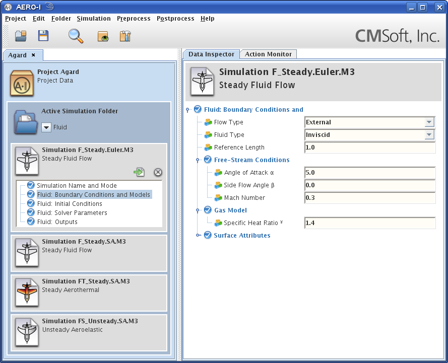Select Simulation FS_Unsteady.SA.M3 title text
This screenshot has height=363, width=448.
[90, 321]
